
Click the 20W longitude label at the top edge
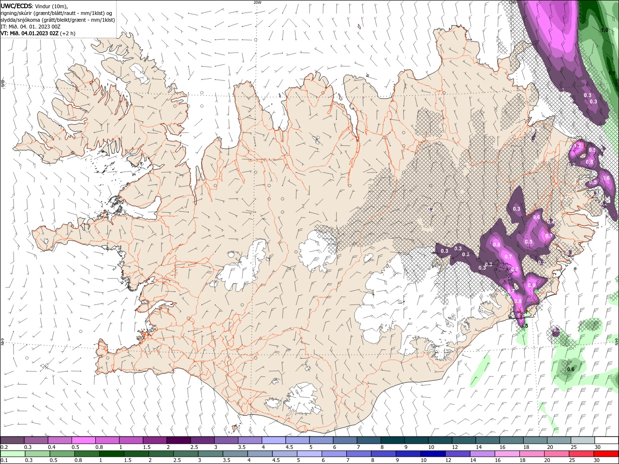coord(257,2)
